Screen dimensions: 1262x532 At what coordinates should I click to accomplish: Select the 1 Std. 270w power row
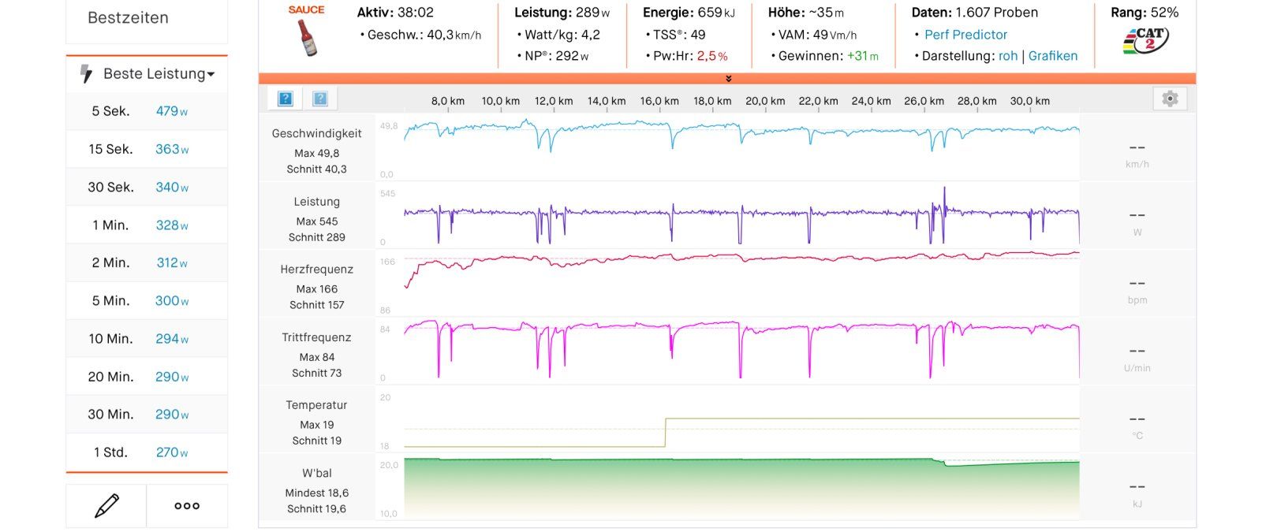[147, 452]
